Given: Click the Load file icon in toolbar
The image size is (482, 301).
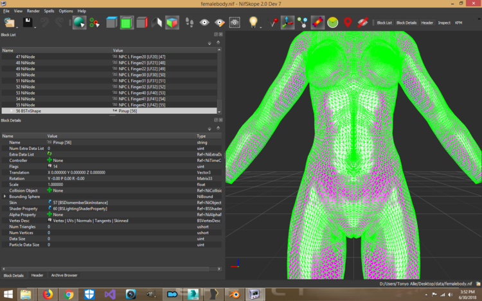Looking at the screenshot, I should (9, 23).
